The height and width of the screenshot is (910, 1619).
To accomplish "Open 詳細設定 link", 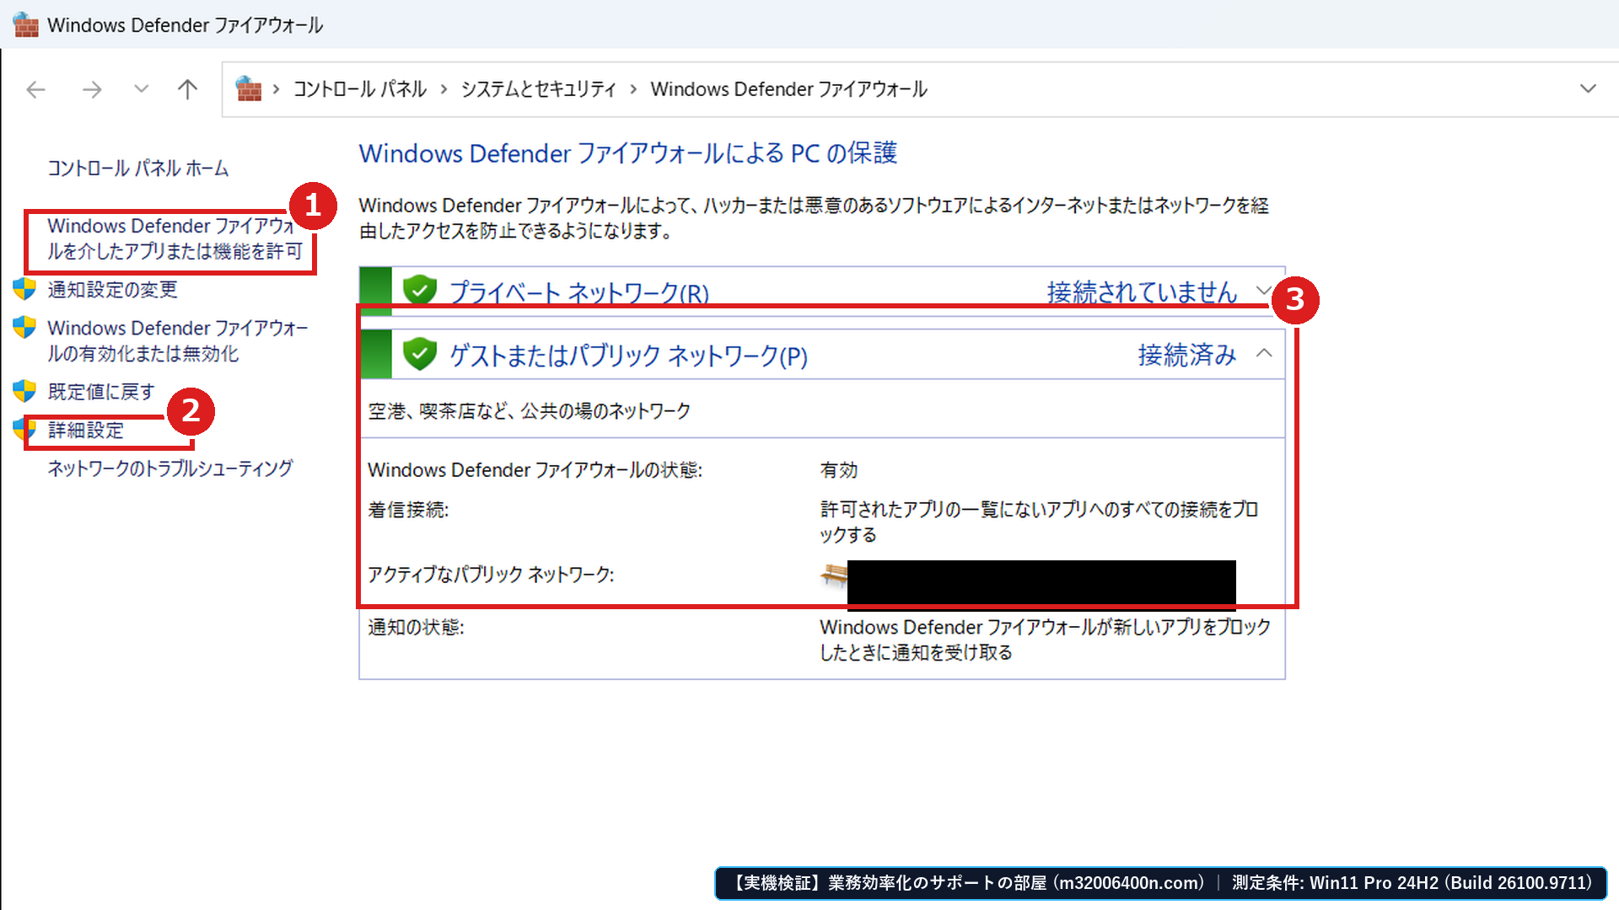I will click(85, 431).
